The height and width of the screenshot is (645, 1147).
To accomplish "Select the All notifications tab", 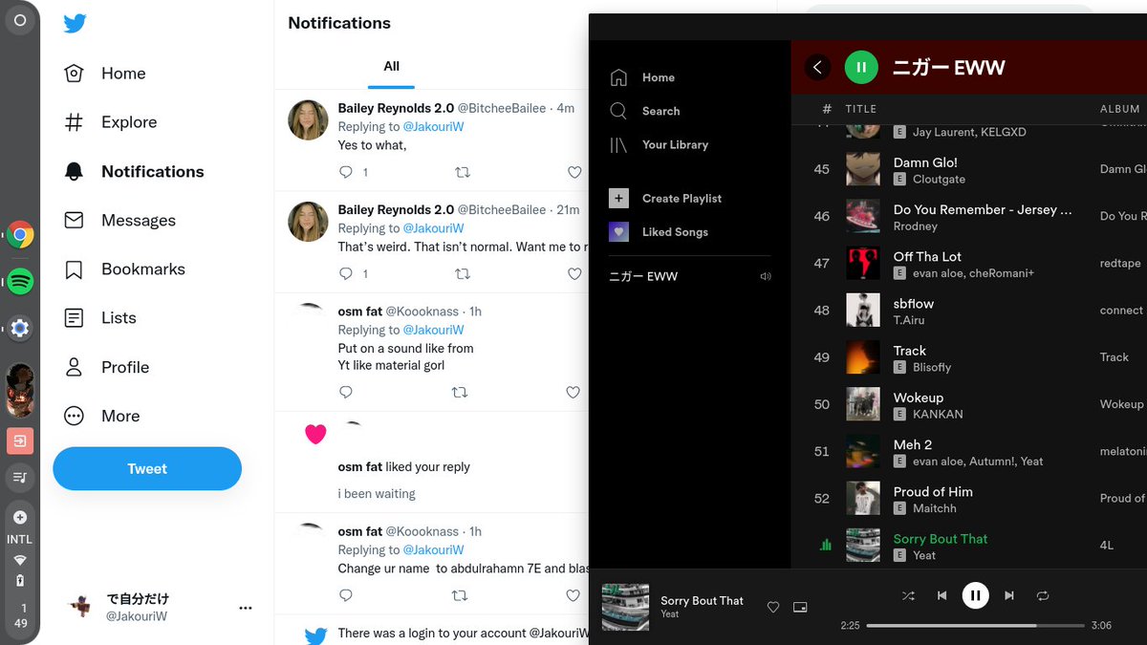I will (391, 67).
